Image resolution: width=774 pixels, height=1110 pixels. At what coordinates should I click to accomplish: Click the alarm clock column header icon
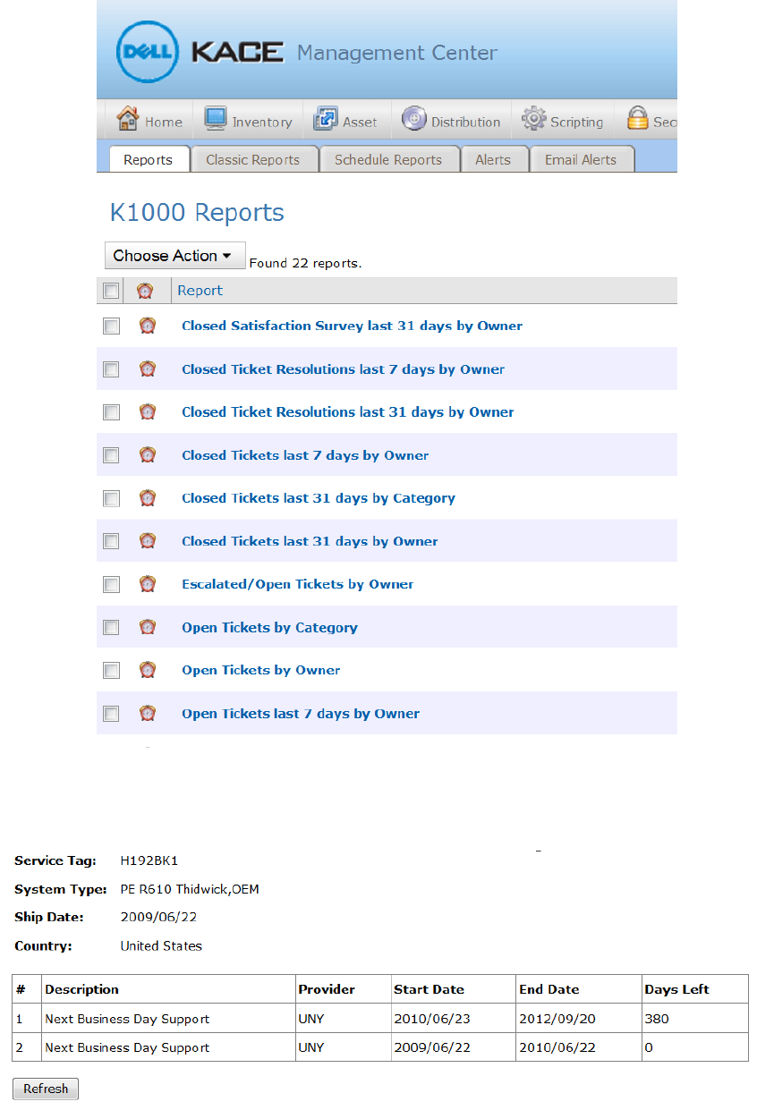click(x=145, y=290)
